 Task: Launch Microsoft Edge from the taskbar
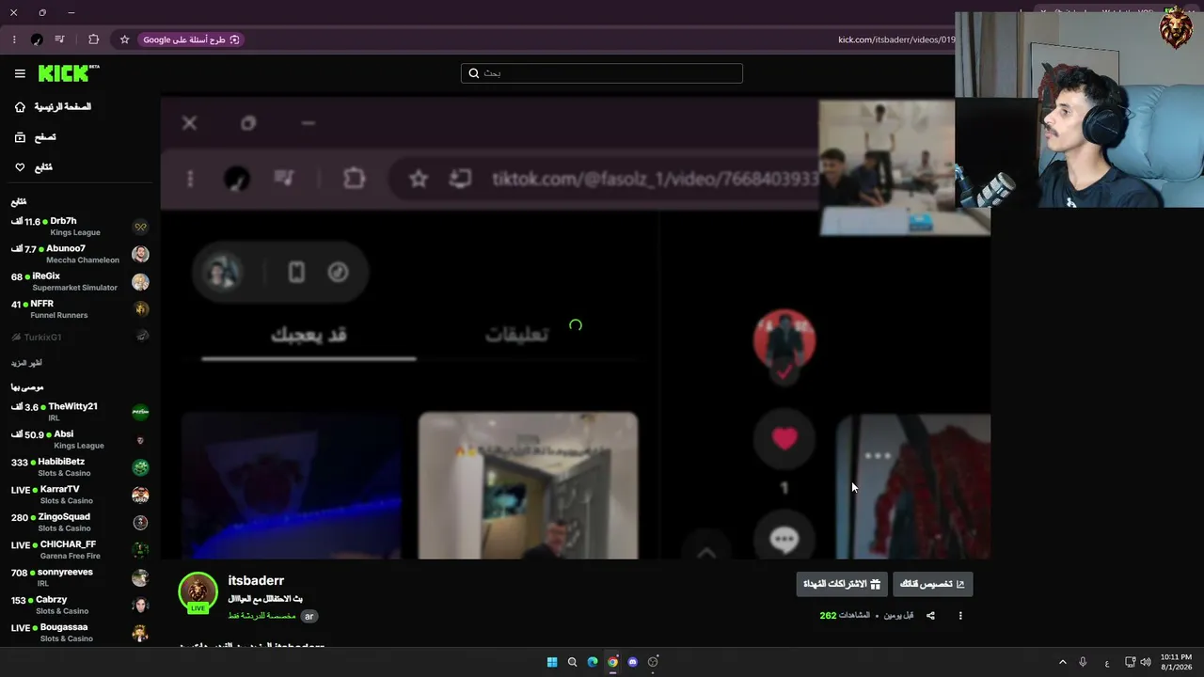[x=593, y=662]
